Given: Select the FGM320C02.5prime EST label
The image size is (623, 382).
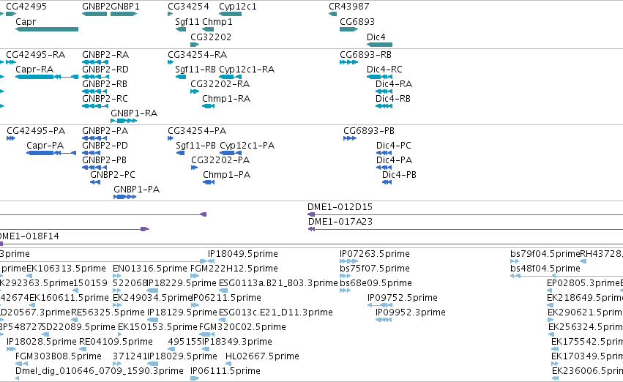Looking at the screenshot, I should tap(242, 327).
